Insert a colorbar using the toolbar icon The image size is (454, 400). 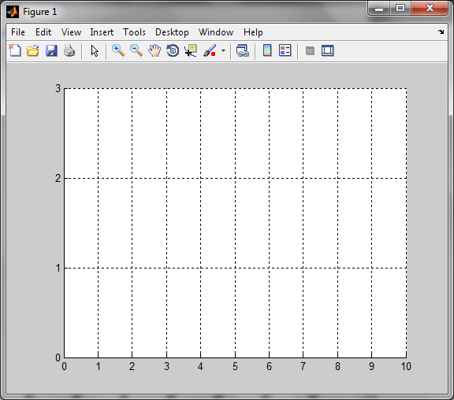click(267, 50)
